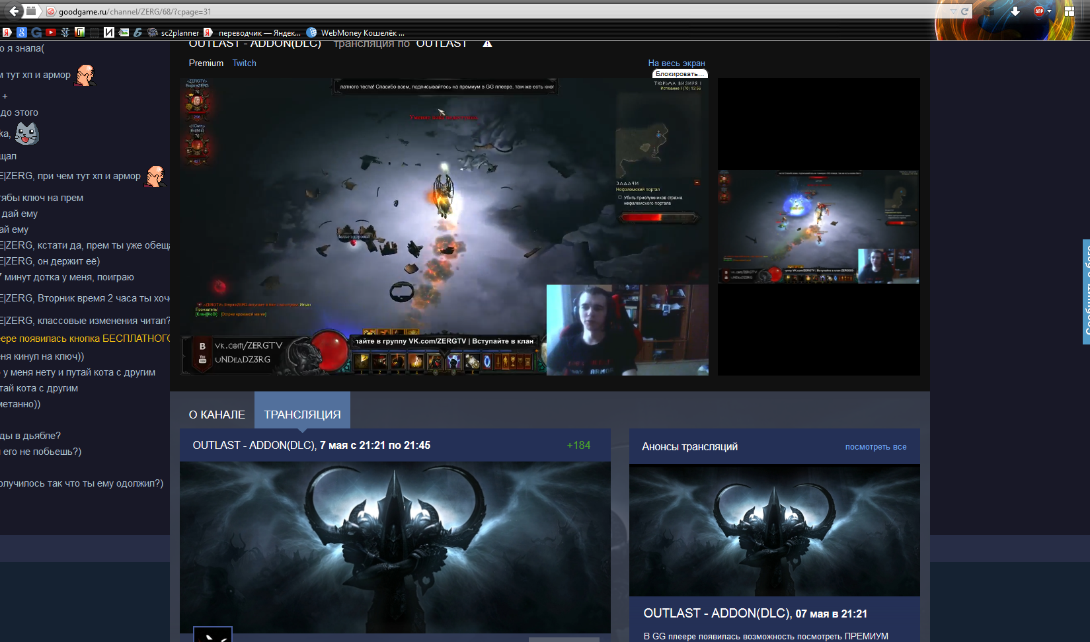
Task: Open the tab groups icon beside back arrow
Action: coord(31,11)
